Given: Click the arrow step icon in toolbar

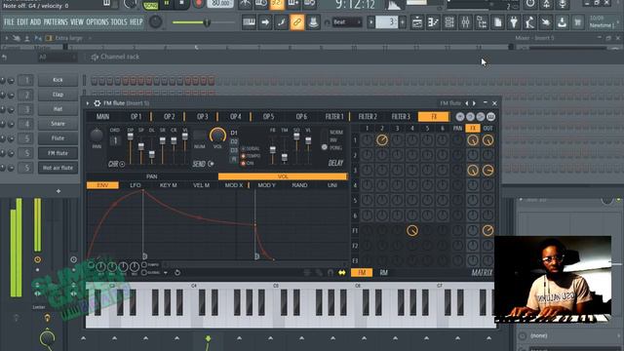Looking at the screenshot, I should click(265, 22).
